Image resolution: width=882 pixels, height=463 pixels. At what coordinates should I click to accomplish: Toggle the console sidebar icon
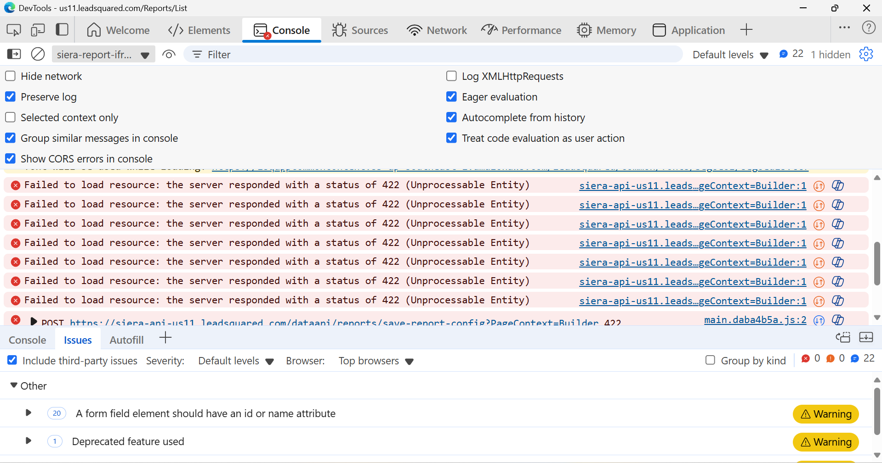point(14,55)
